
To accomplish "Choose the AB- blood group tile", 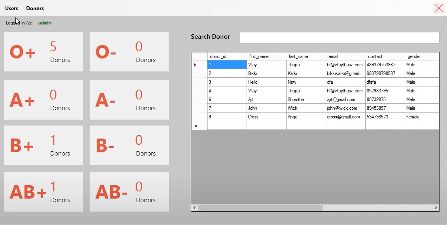I will [x=129, y=192].
